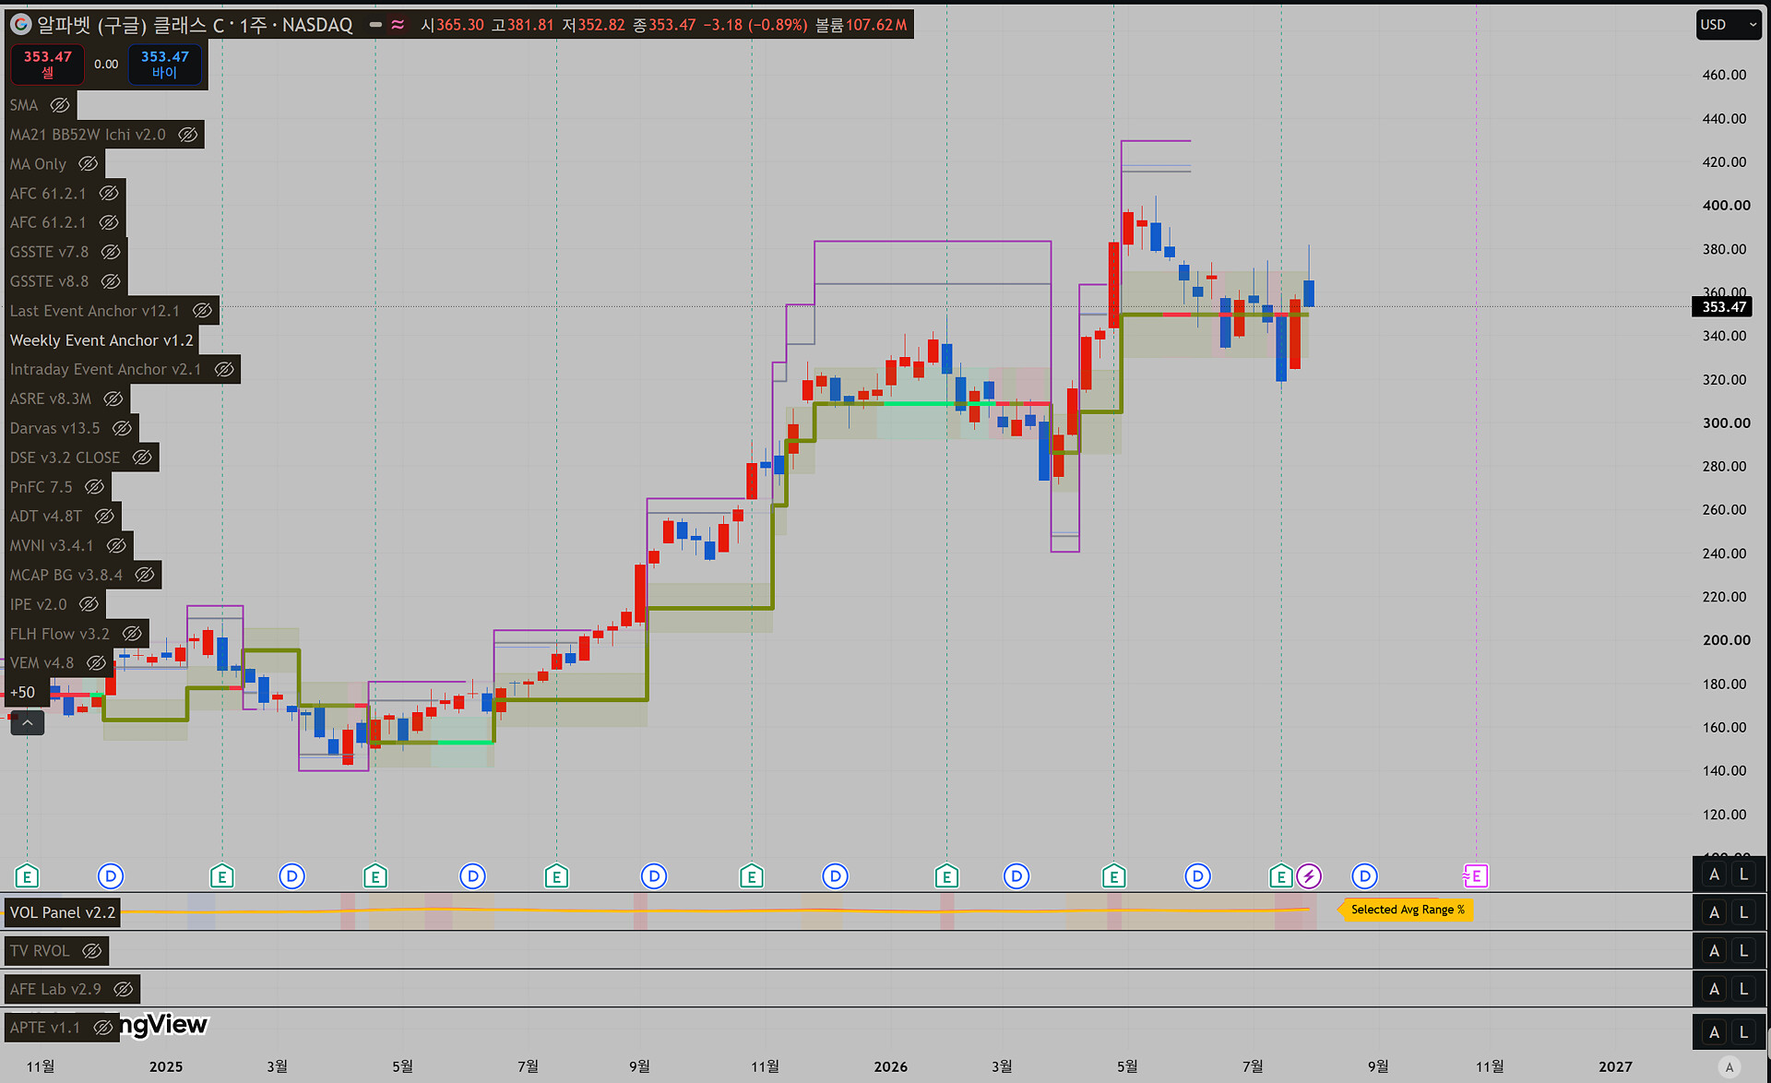This screenshot has height=1083, width=1771.
Task: Click the red 353.47 sell button
Action: 47,64
